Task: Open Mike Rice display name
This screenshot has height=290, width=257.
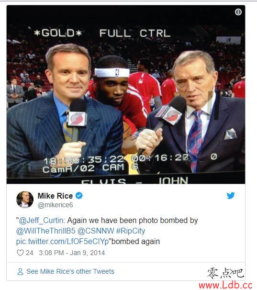Action: pos(55,196)
